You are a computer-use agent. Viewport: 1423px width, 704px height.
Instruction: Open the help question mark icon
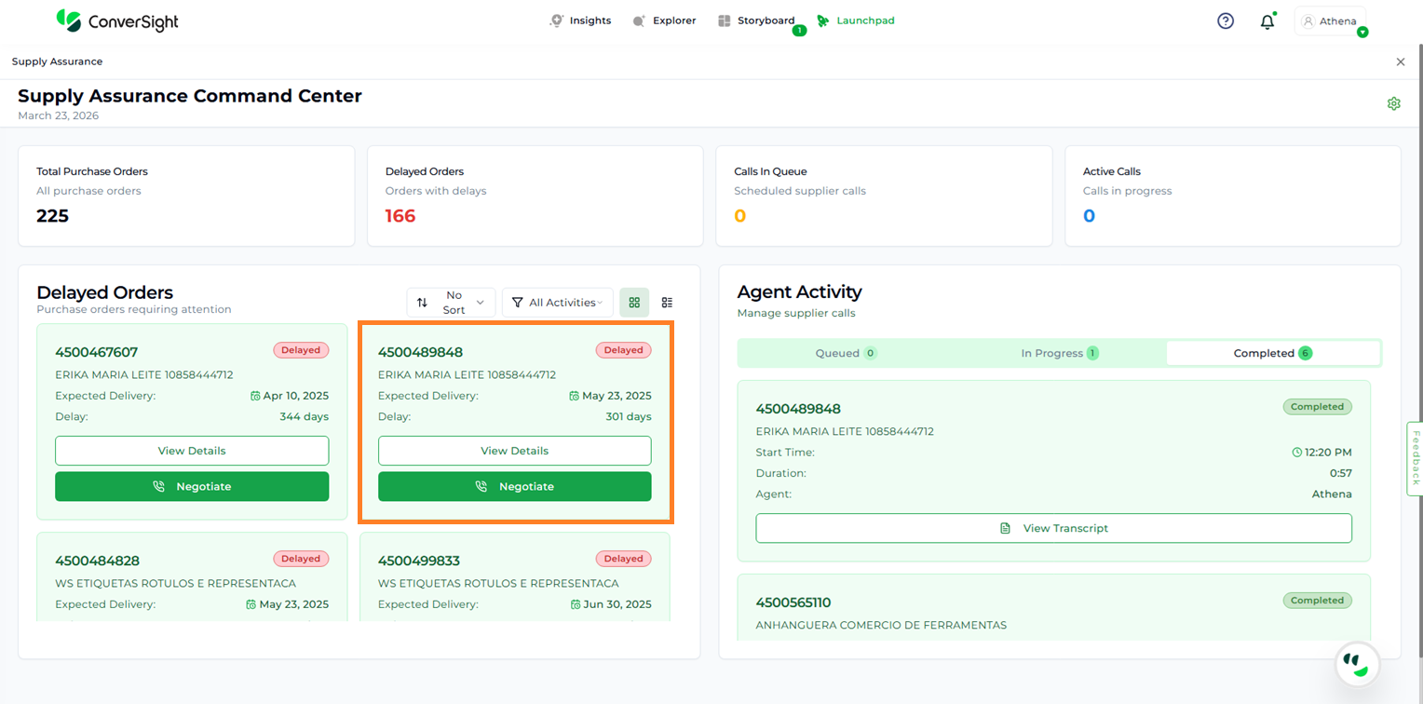(1226, 20)
